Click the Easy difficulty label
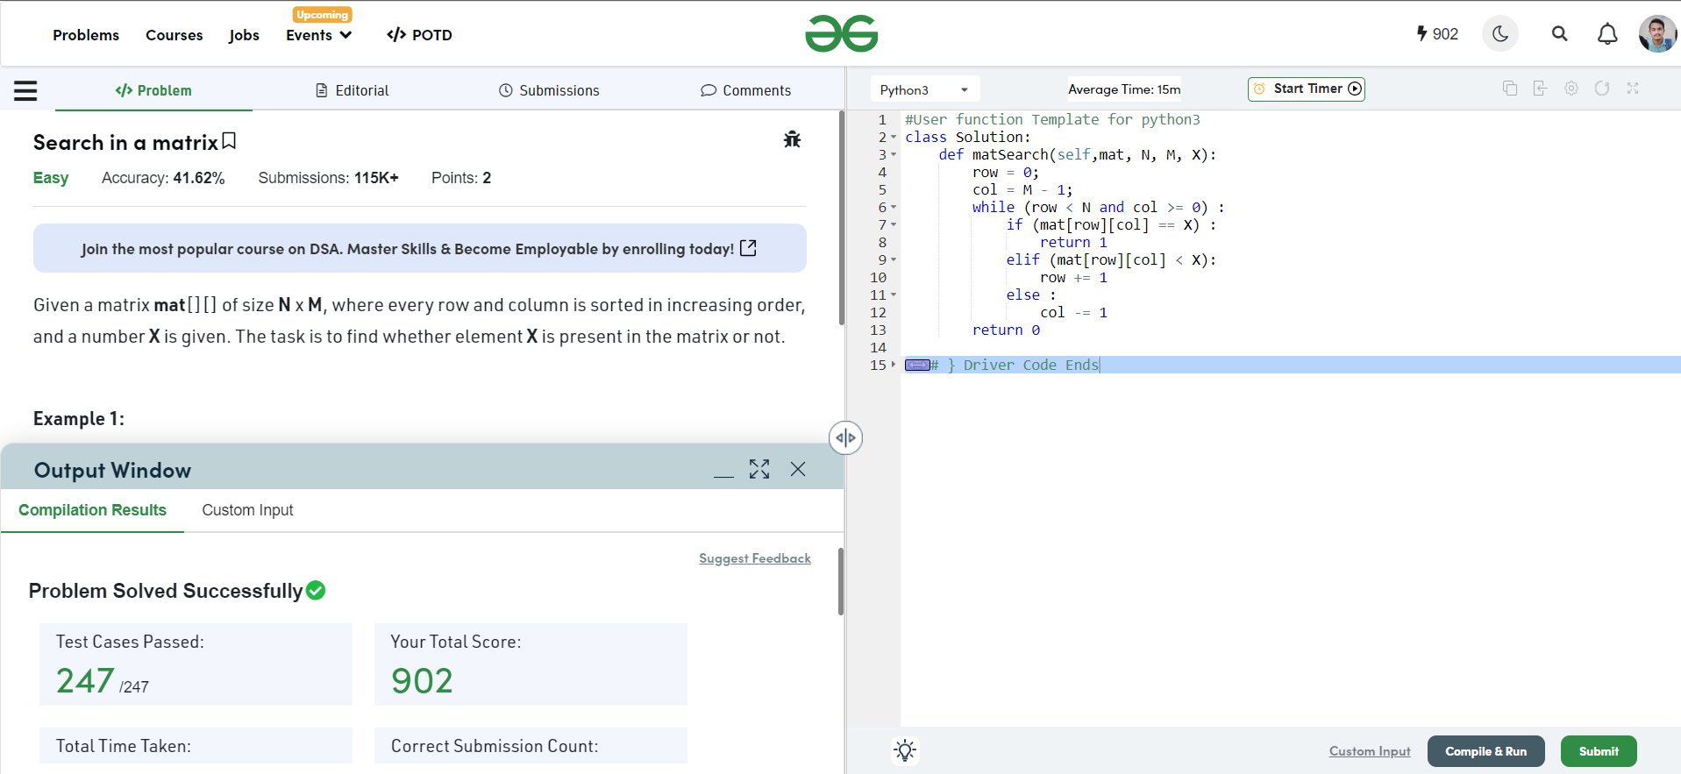 click(51, 178)
